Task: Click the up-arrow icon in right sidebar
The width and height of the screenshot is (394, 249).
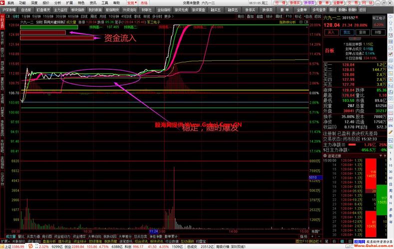Action: [391, 23]
